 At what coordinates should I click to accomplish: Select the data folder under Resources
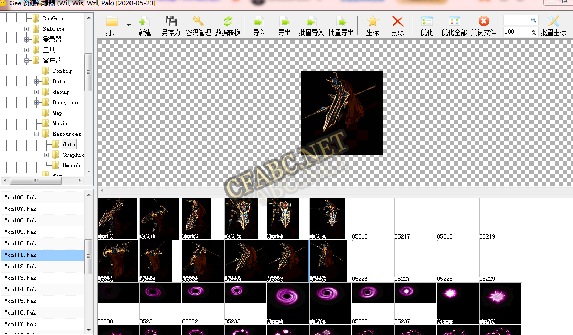coord(69,144)
